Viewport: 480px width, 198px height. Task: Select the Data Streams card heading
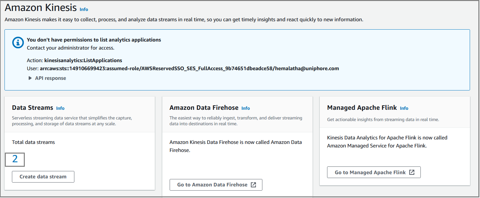pyautogui.click(x=33, y=108)
